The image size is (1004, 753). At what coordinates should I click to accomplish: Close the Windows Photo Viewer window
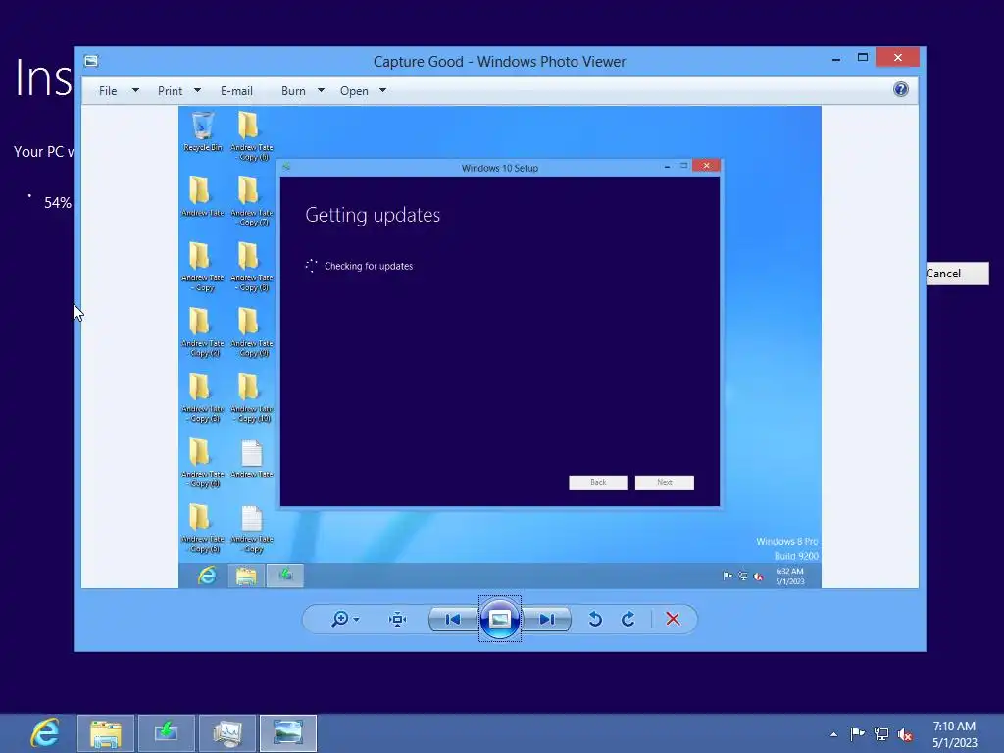tap(898, 58)
